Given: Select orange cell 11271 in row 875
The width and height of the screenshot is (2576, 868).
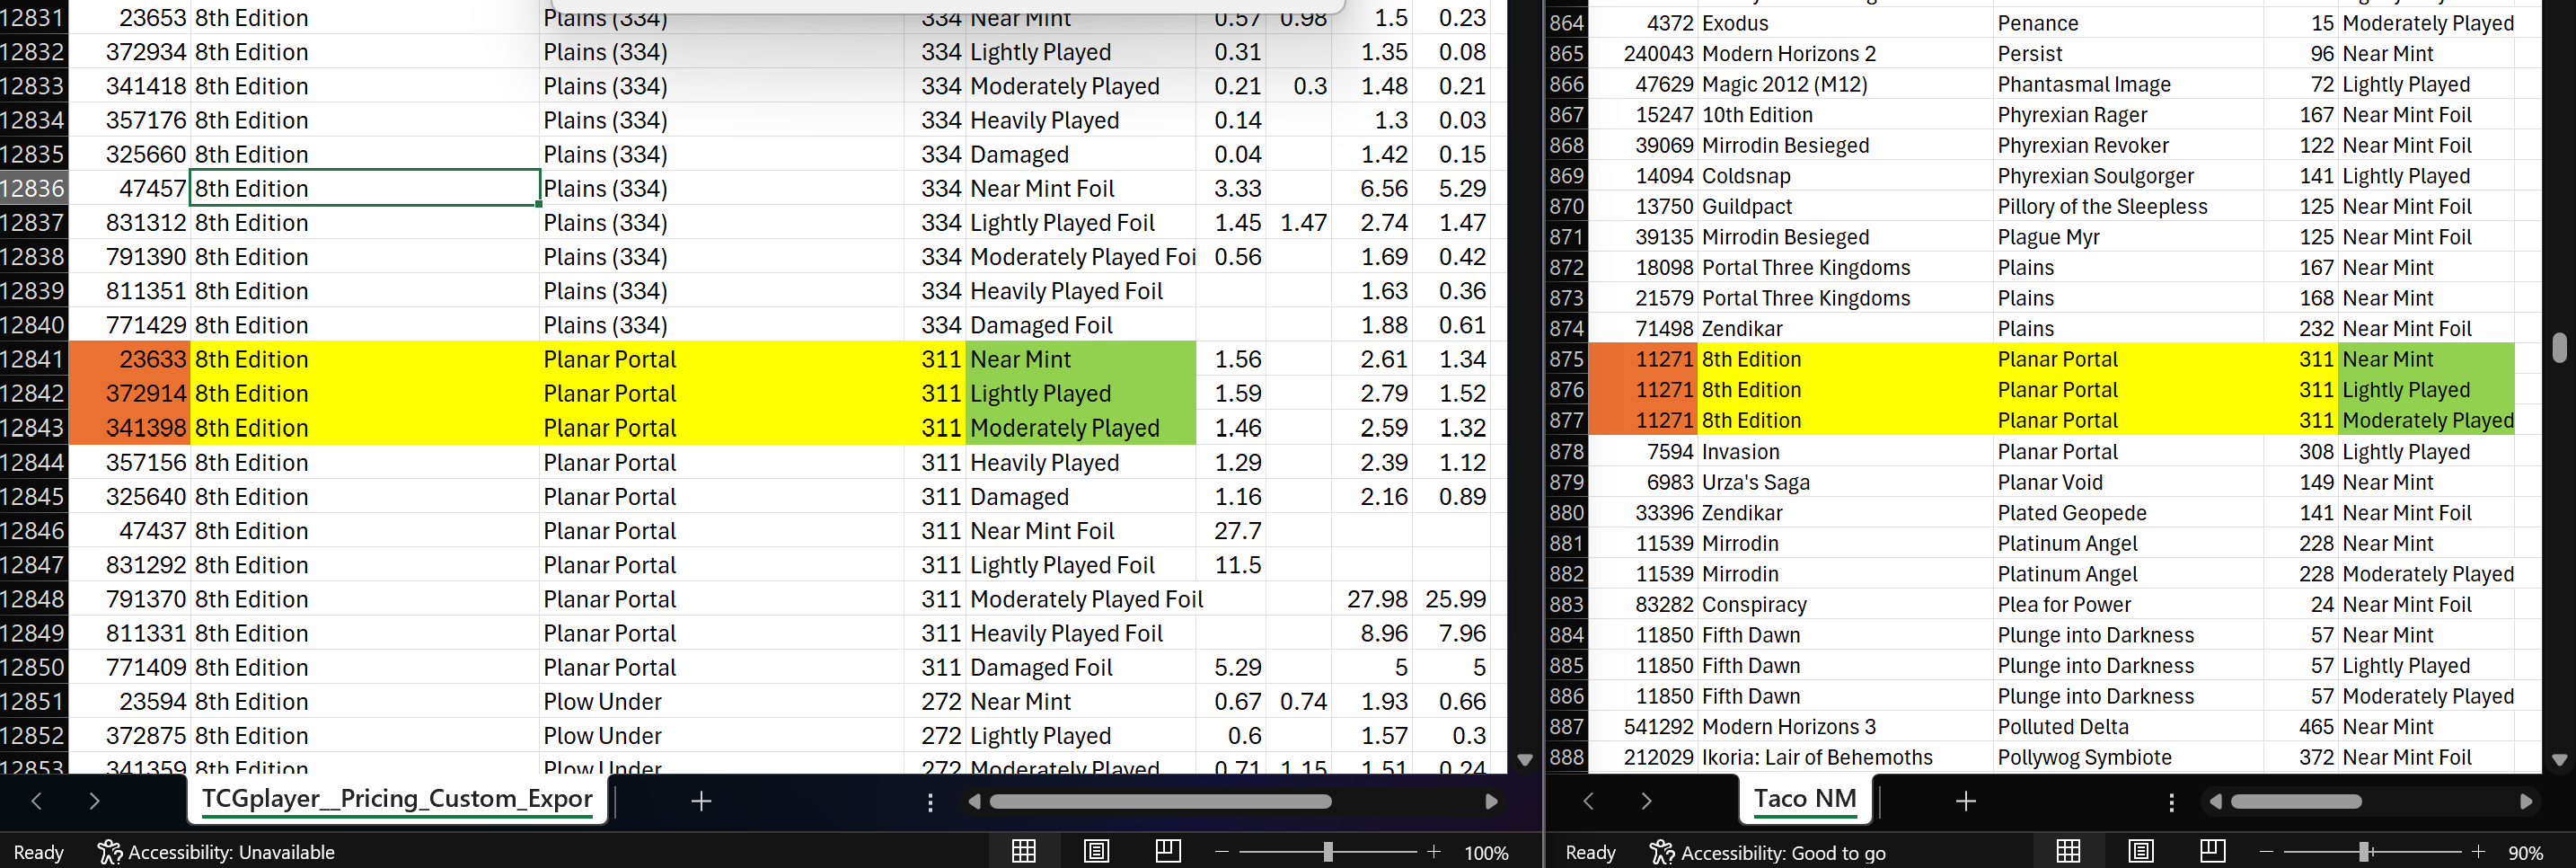Looking at the screenshot, I should coord(1643,359).
